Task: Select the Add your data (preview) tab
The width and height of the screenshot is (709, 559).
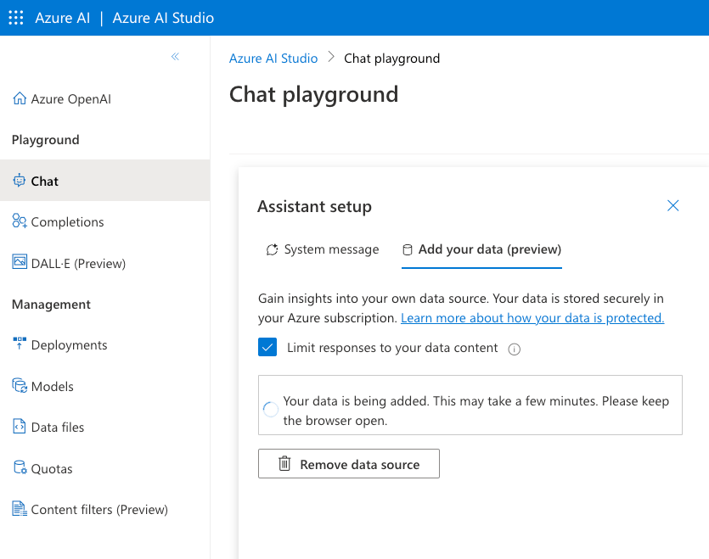Action: click(x=481, y=249)
